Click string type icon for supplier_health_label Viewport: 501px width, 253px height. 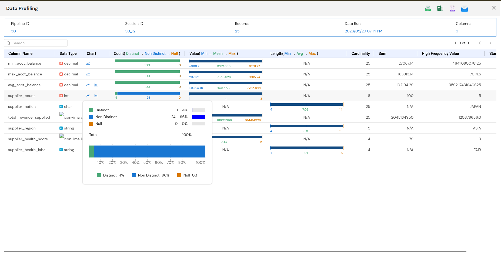(x=61, y=150)
